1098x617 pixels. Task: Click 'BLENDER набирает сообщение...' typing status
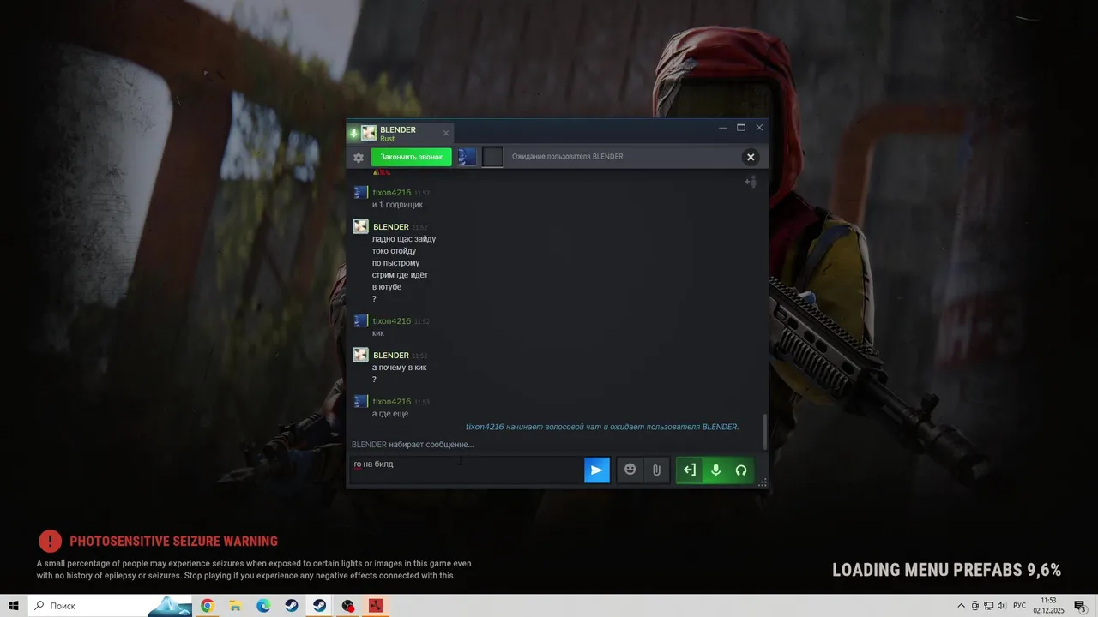tap(413, 445)
